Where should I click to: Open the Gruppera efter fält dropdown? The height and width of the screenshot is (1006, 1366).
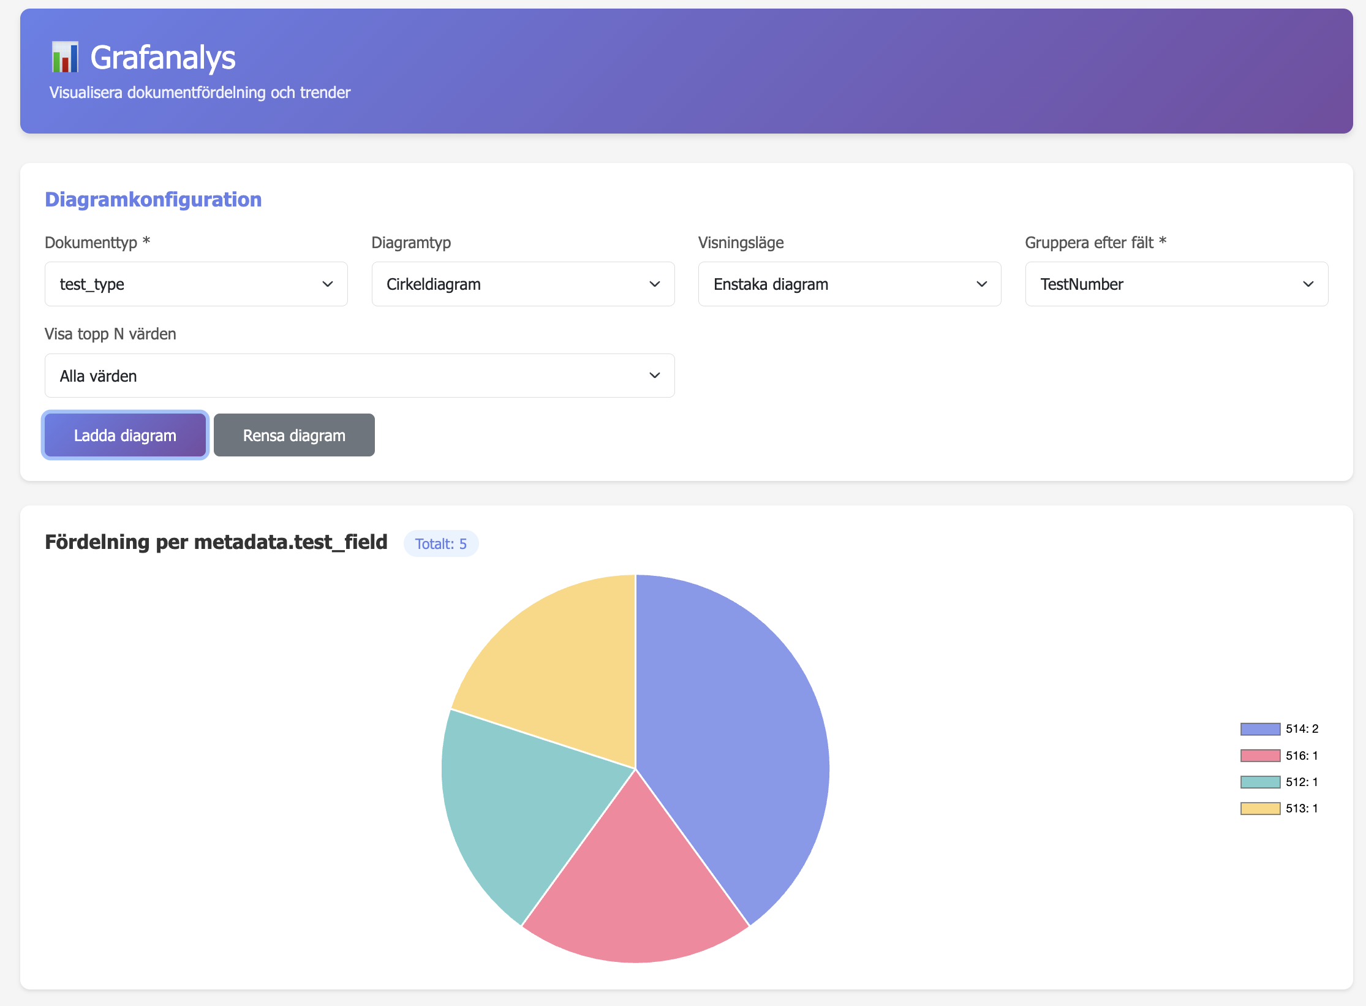click(x=1176, y=284)
